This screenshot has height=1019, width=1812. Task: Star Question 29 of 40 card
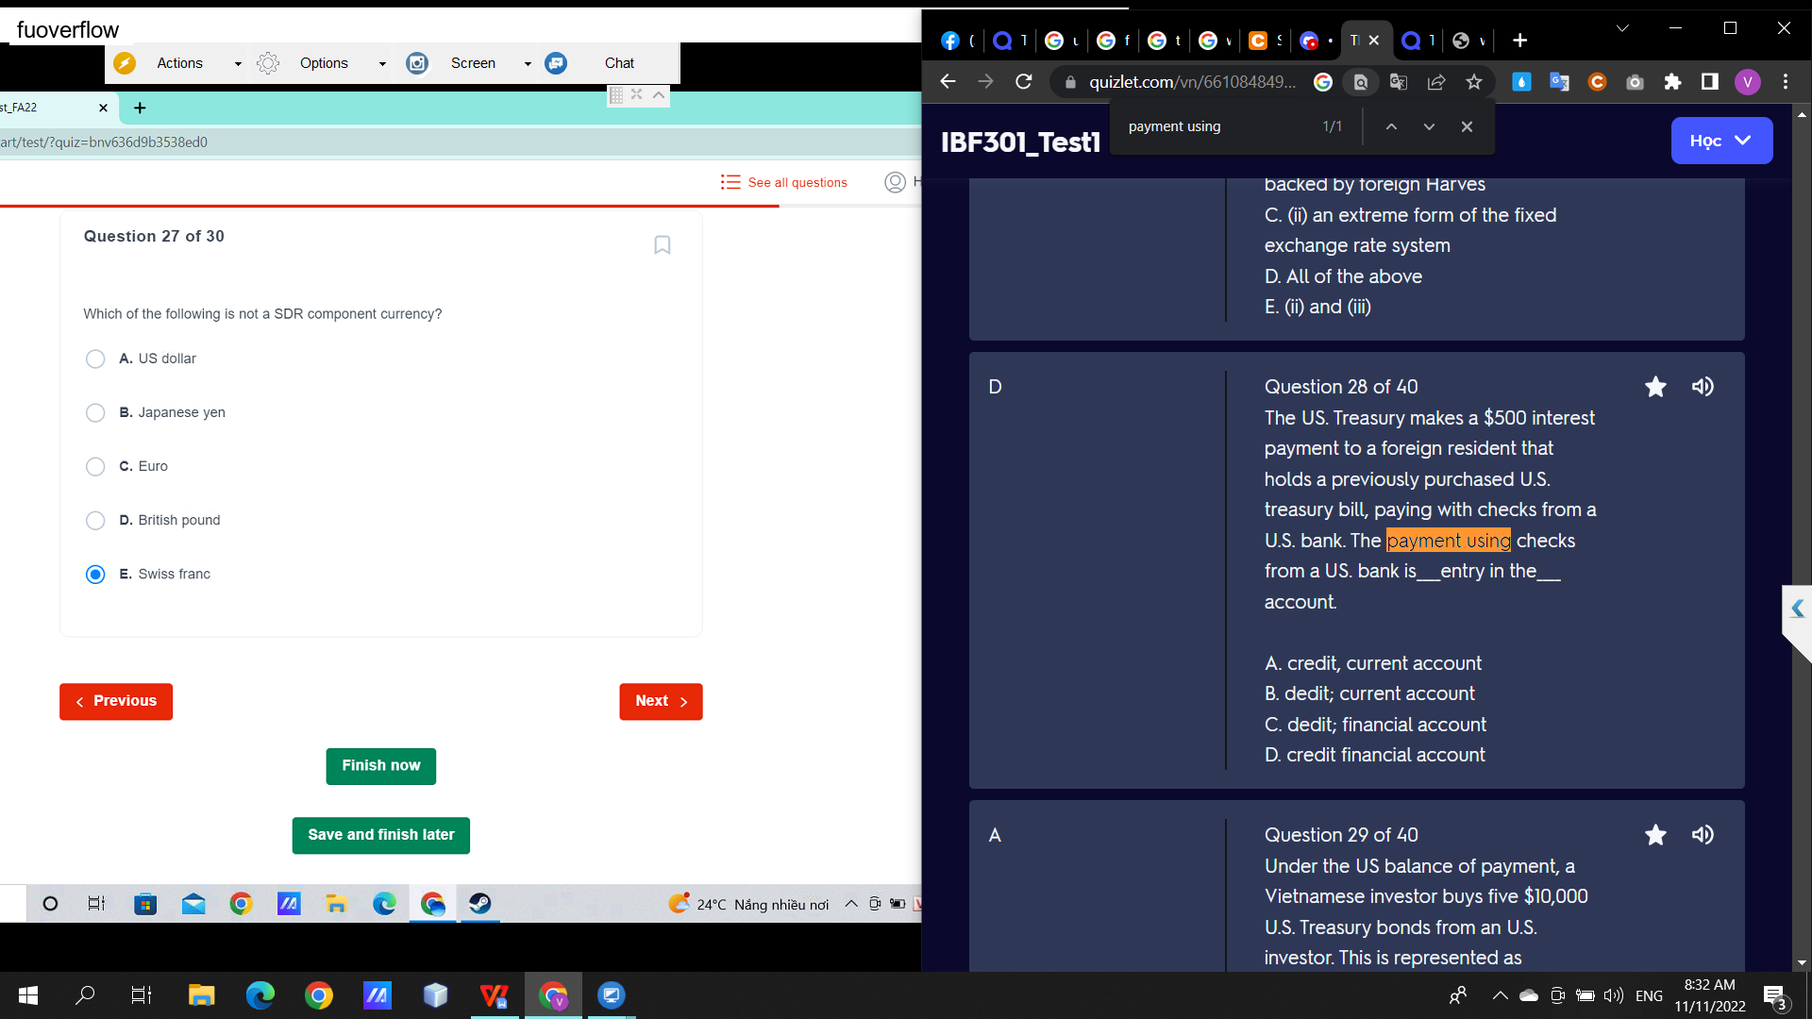coord(1655,835)
